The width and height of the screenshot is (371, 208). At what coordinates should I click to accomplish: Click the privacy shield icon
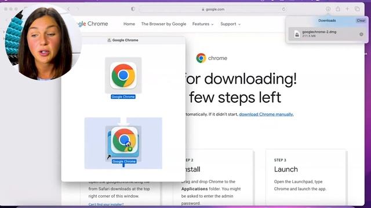coord(133,9)
